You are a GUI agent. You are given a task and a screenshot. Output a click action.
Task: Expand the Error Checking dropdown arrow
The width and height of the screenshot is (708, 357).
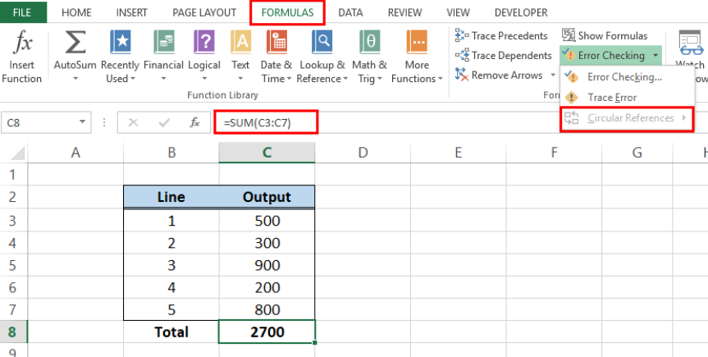(x=655, y=56)
